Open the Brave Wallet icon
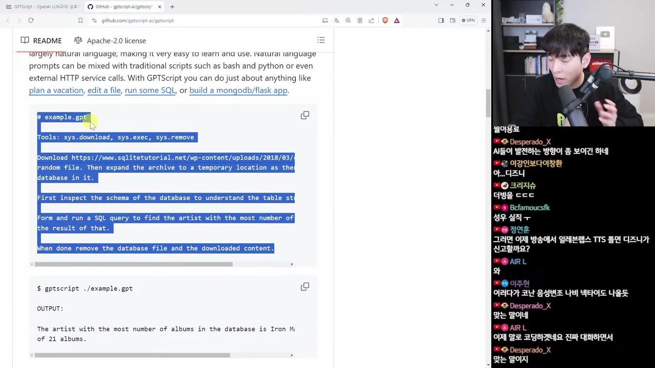The height and width of the screenshot is (368, 655). tap(453, 20)
